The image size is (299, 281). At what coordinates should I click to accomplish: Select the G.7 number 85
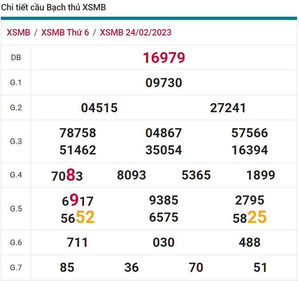67,267
